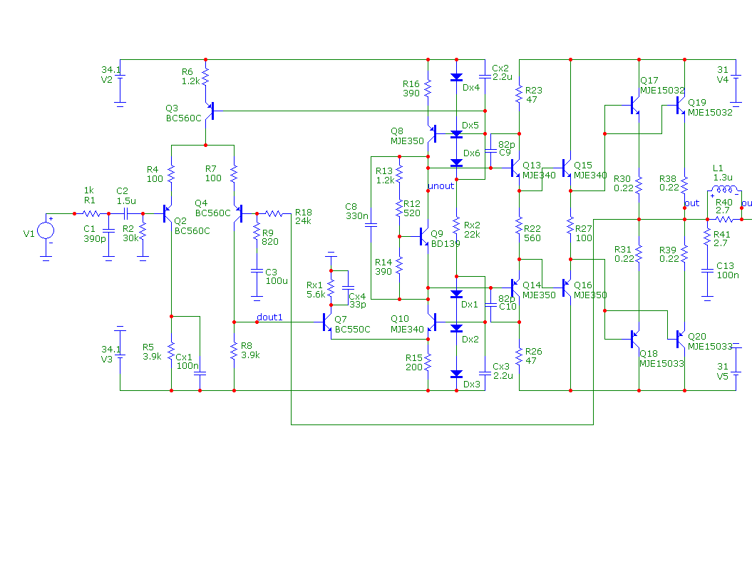Select the Dx1 diode symbol
752x580 pixels.
pyautogui.click(x=457, y=294)
